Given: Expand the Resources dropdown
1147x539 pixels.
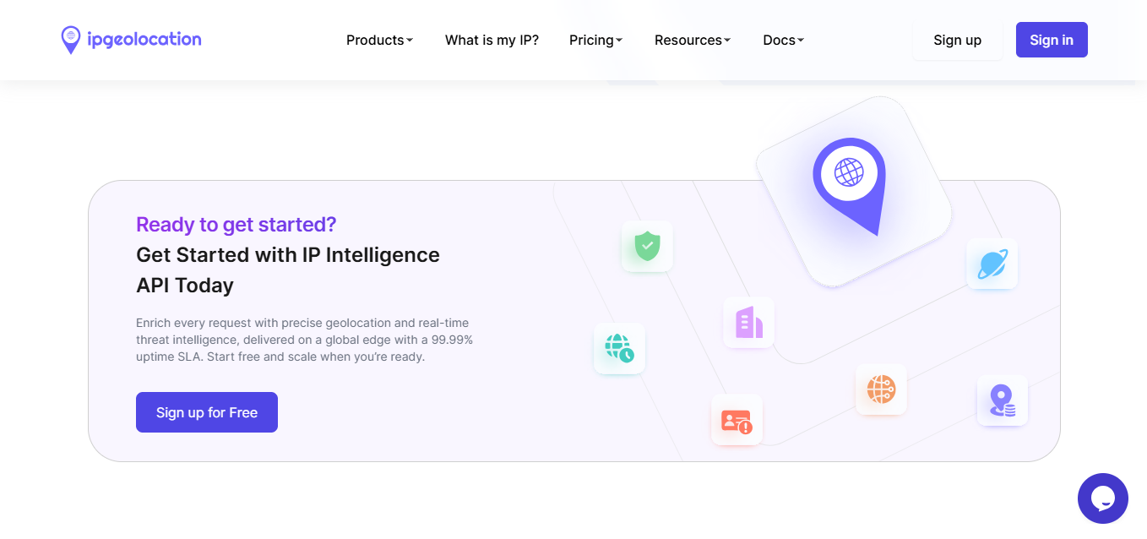Looking at the screenshot, I should pos(692,40).
